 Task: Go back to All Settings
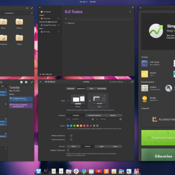pyautogui.click(x=50, y=82)
